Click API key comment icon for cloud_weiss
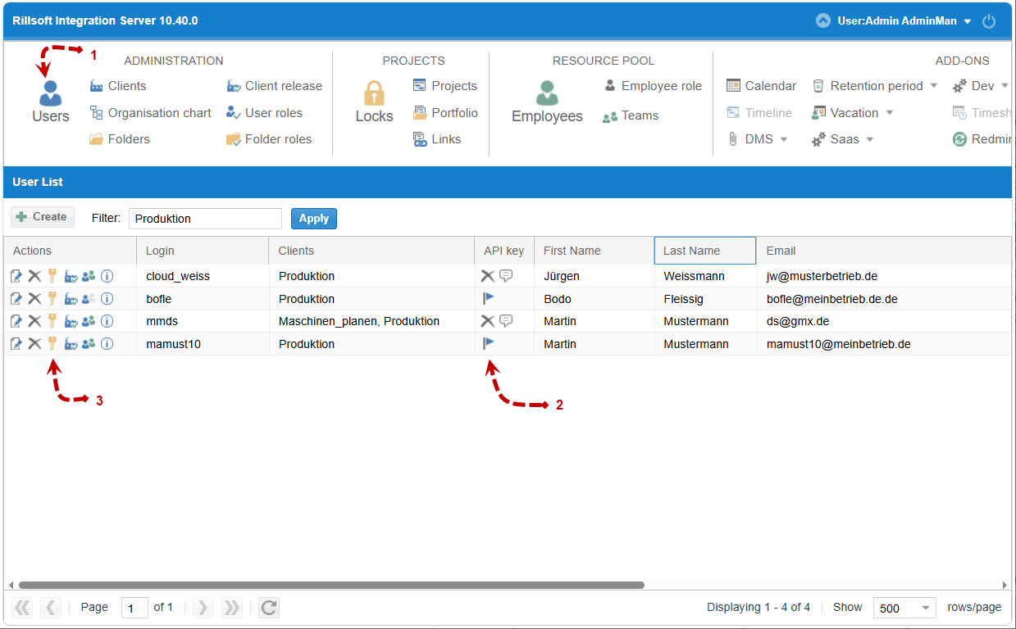 click(506, 276)
